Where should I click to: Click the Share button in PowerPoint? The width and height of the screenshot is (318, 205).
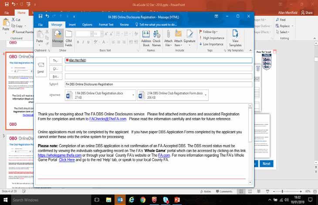point(307,13)
